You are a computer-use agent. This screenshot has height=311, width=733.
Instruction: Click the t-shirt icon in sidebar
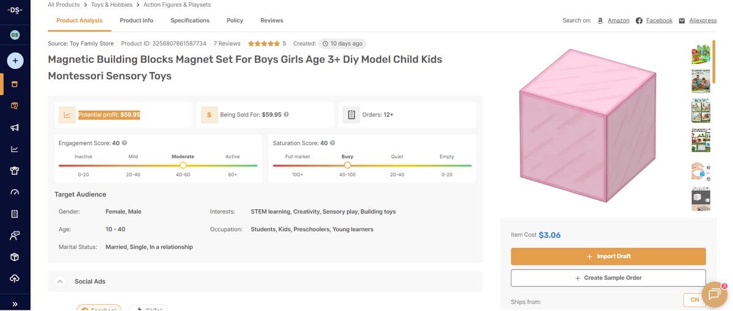15,171
